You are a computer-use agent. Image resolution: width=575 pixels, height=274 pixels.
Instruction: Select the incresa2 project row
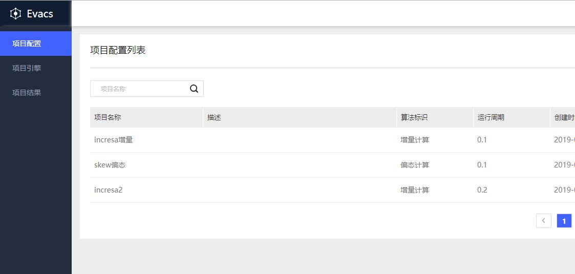[109, 190]
